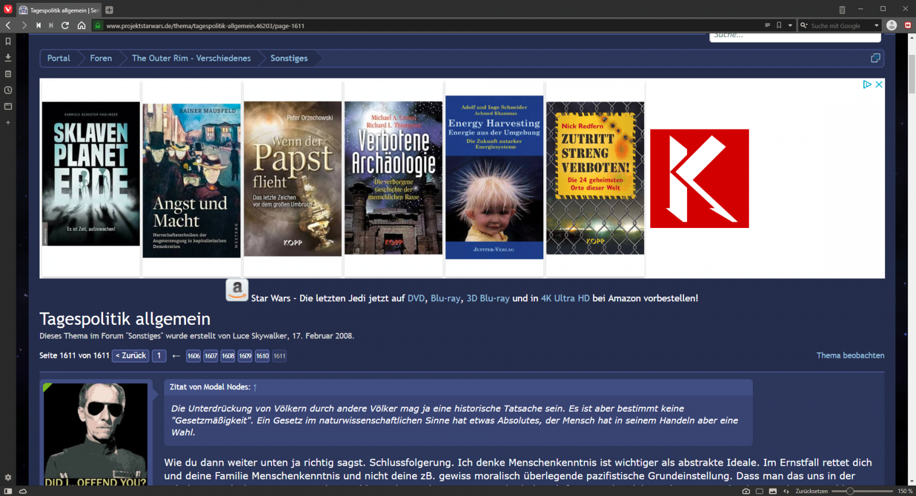Open page actions in status bar
916x496 pixels.
tap(786, 491)
